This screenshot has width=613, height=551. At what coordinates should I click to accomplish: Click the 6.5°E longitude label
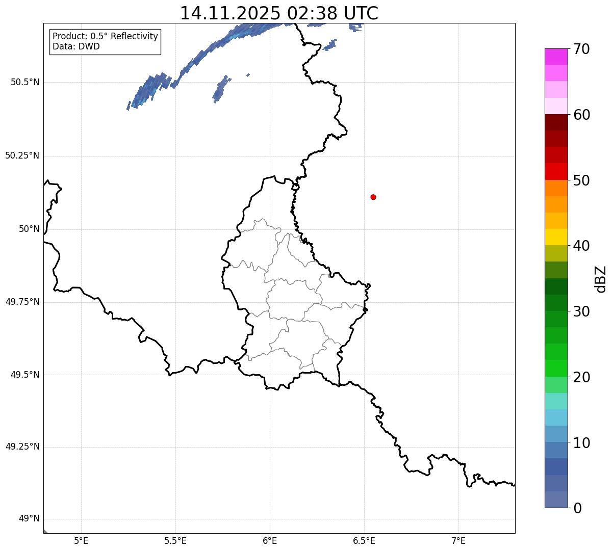364,541
